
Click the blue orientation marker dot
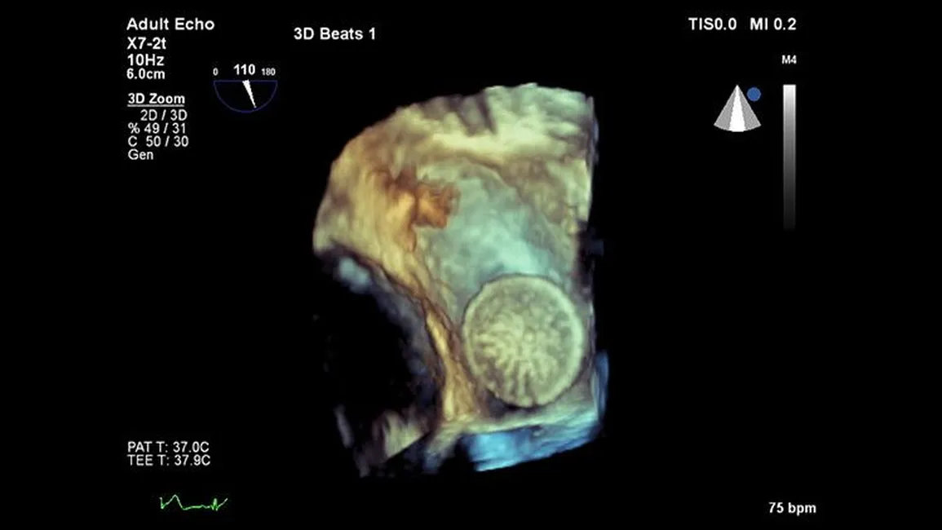click(754, 95)
